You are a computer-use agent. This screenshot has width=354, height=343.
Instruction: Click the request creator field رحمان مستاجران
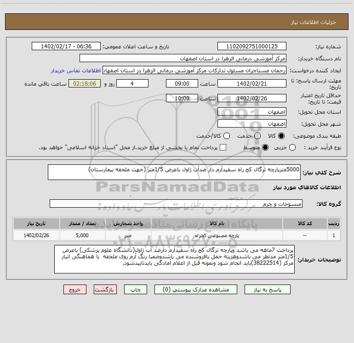194,70
